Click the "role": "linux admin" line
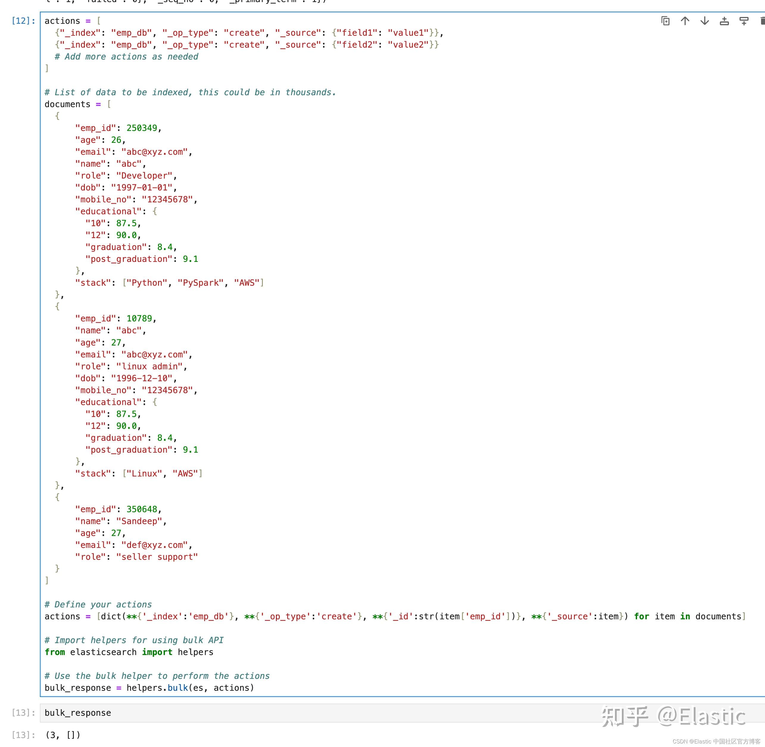The image size is (765, 747). [131, 366]
